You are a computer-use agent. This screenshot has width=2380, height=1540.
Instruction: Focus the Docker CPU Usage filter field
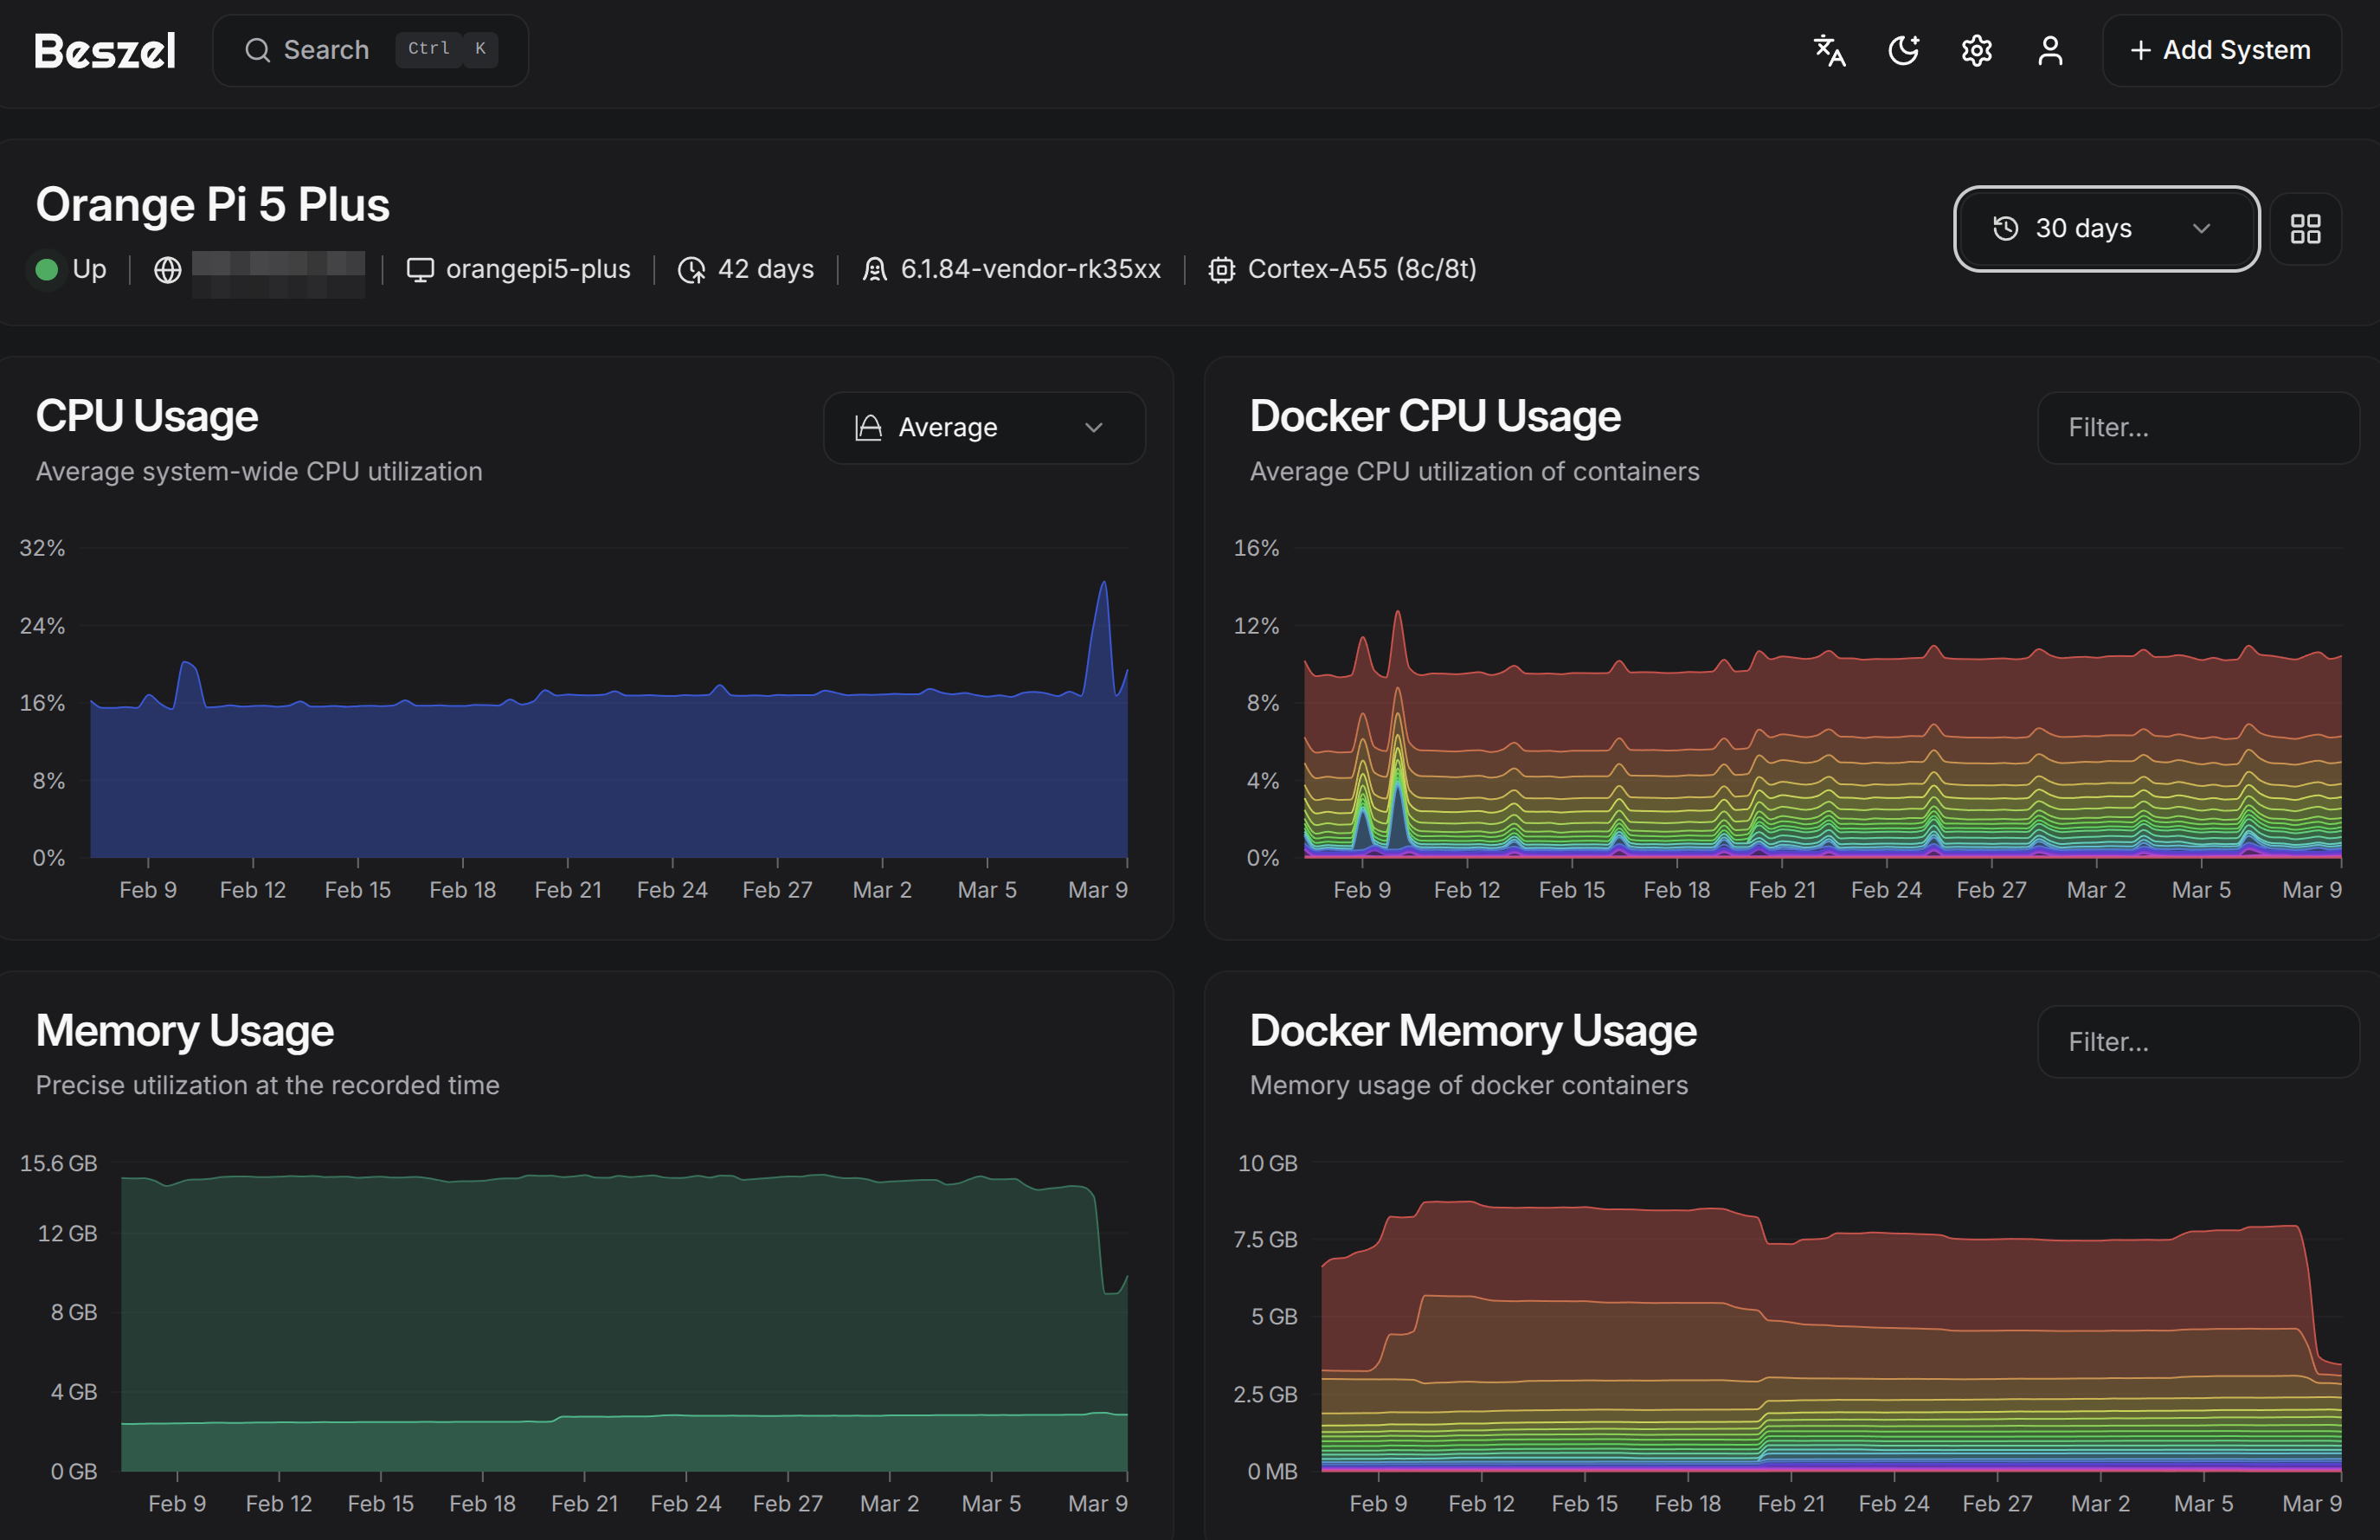click(x=2197, y=428)
